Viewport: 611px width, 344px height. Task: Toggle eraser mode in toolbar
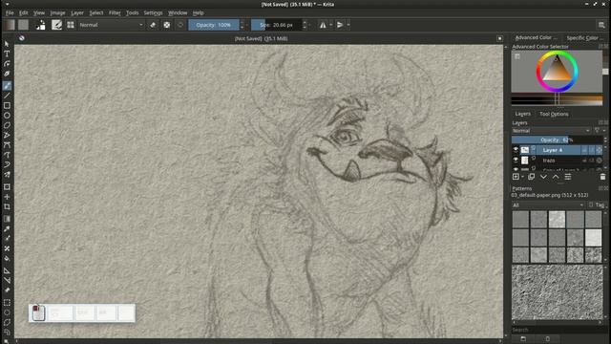point(153,25)
